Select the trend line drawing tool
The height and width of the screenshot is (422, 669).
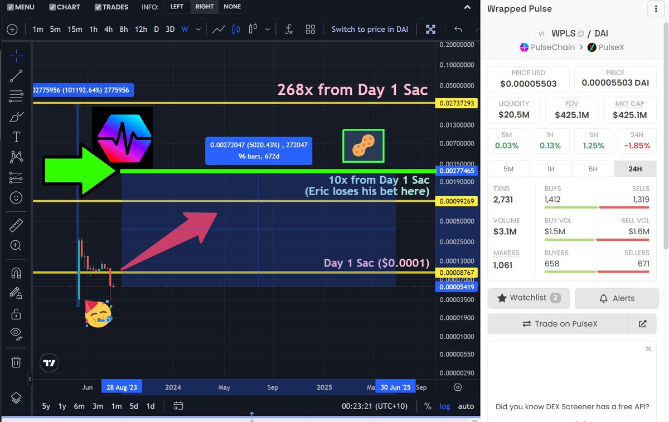16,76
